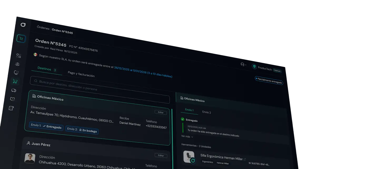Select the Envío 2 tab
The height and width of the screenshot is (169, 374).
pos(206,112)
